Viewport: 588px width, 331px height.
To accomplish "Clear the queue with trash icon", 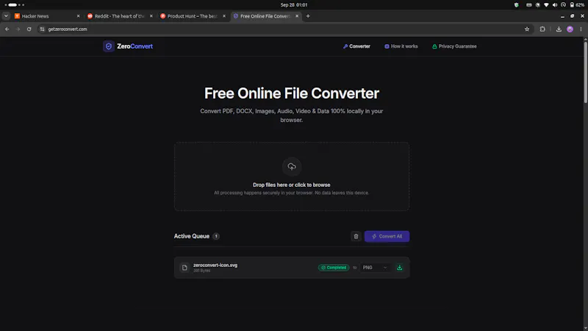I will tap(356, 236).
